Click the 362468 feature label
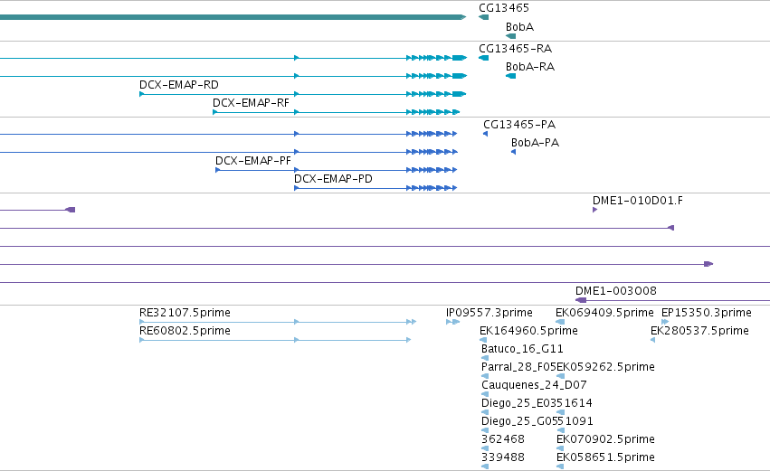 click(x=503, y=439)
